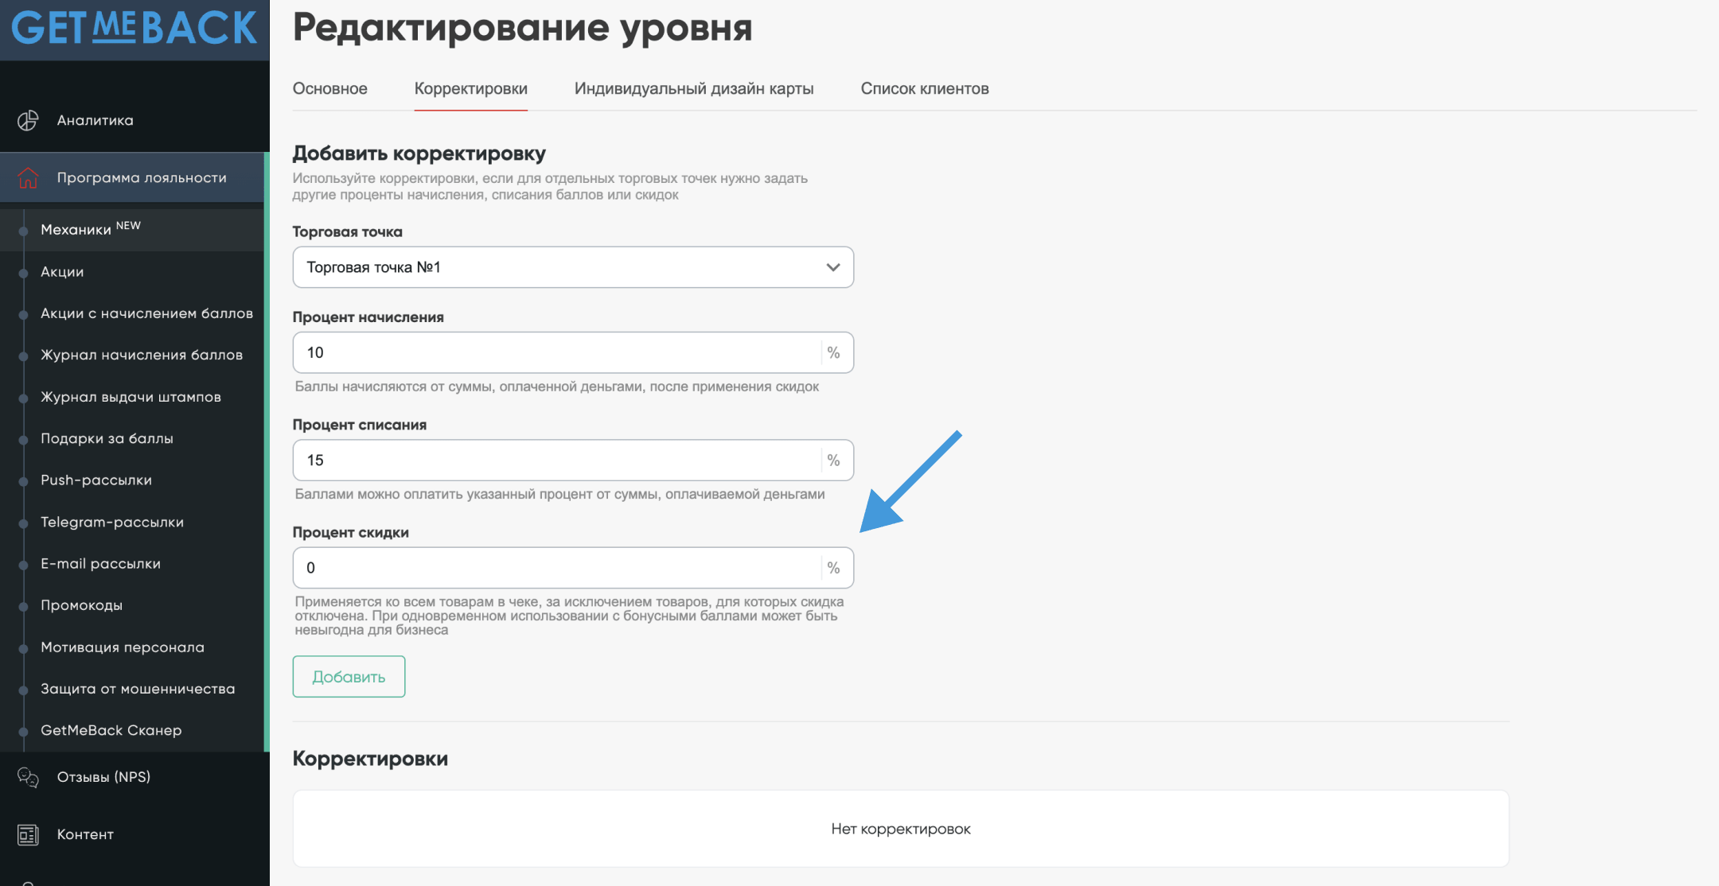
Task: Open the Аналитика section icon
Action: click(29, 120)
